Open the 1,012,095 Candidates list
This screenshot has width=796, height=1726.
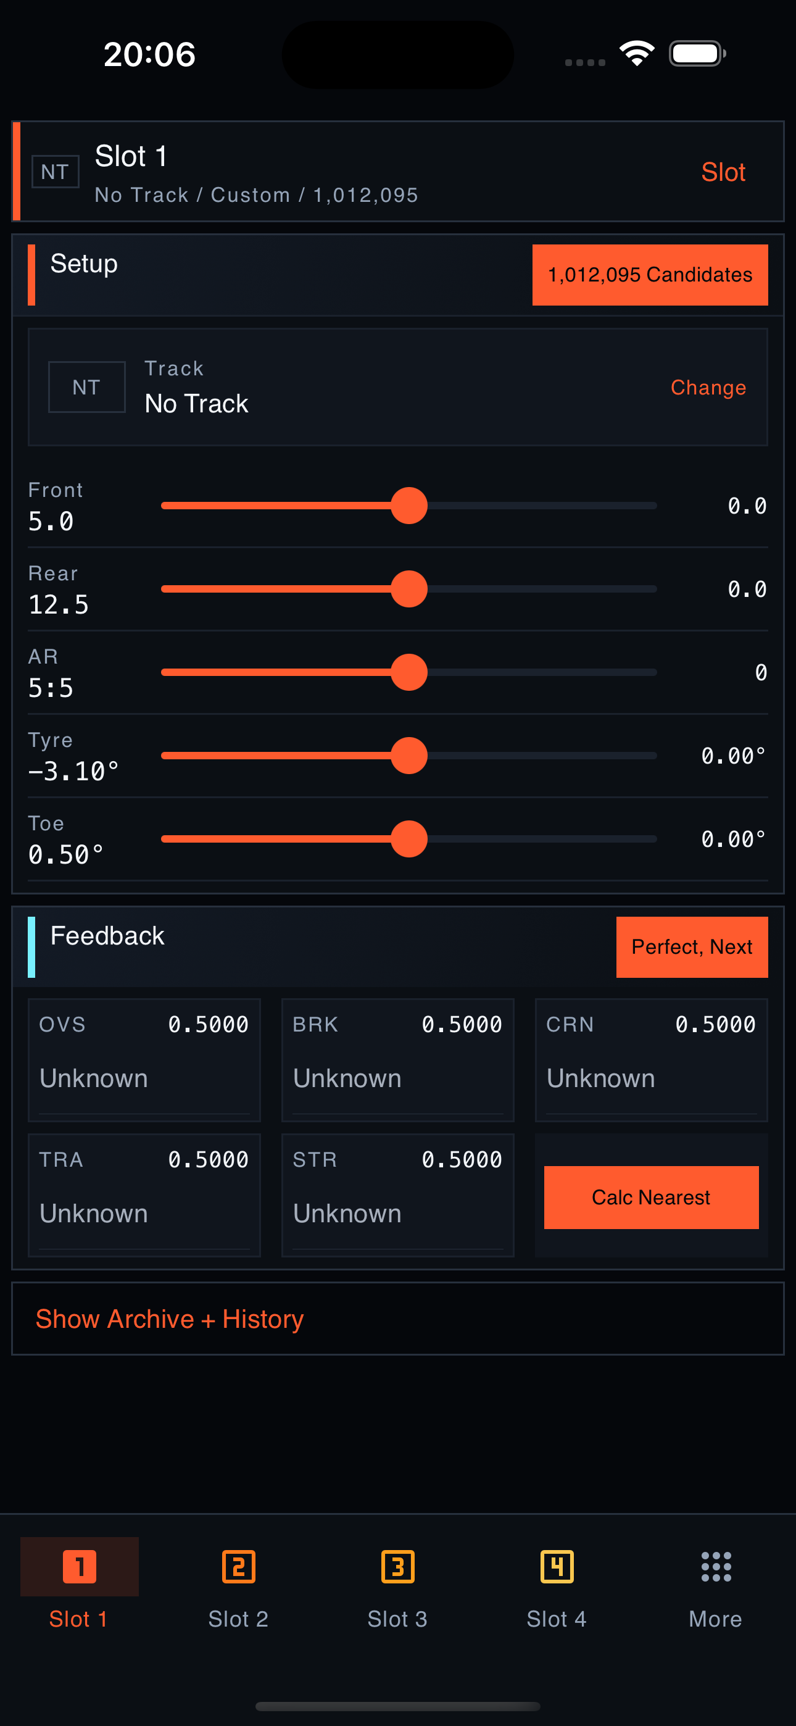tap(649, 275)
